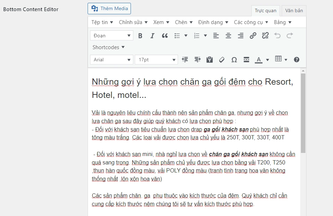
Task: Switch to the Trực quan tab
Action: click(266, 10)
